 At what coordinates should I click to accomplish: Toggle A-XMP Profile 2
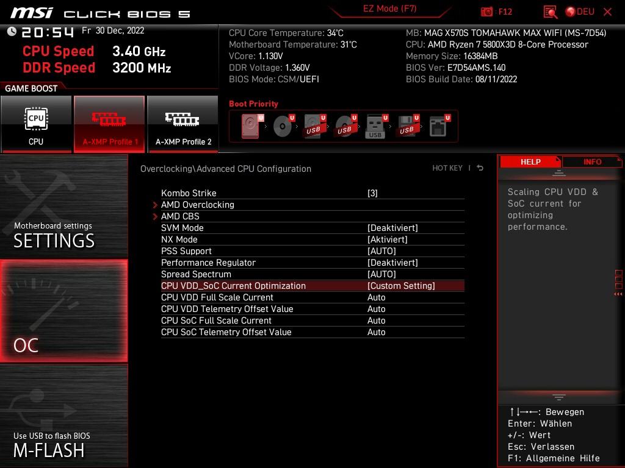click(183, 124)
